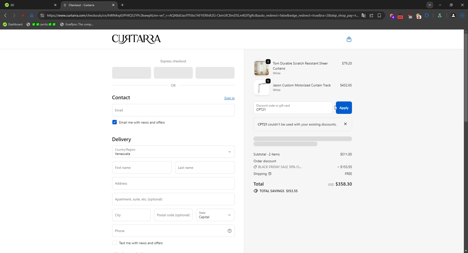Click the Sign in link
This screenshot has width=468, height=253.
229,98
